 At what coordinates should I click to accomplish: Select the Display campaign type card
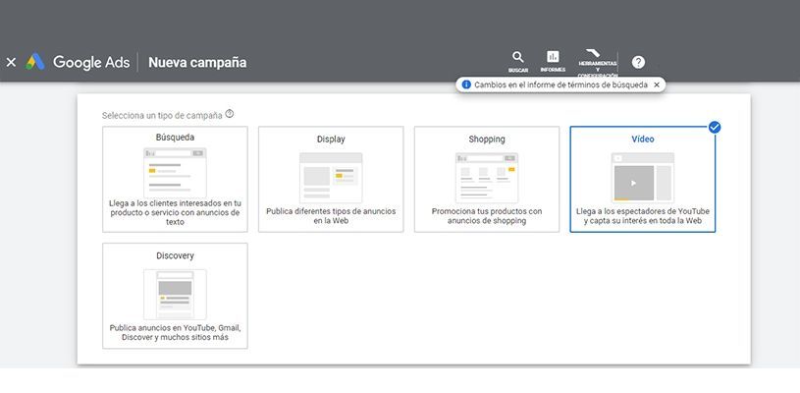point(331,179)
